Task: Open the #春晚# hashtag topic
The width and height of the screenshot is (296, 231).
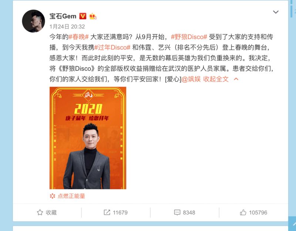Action: (x=78, y=37)
